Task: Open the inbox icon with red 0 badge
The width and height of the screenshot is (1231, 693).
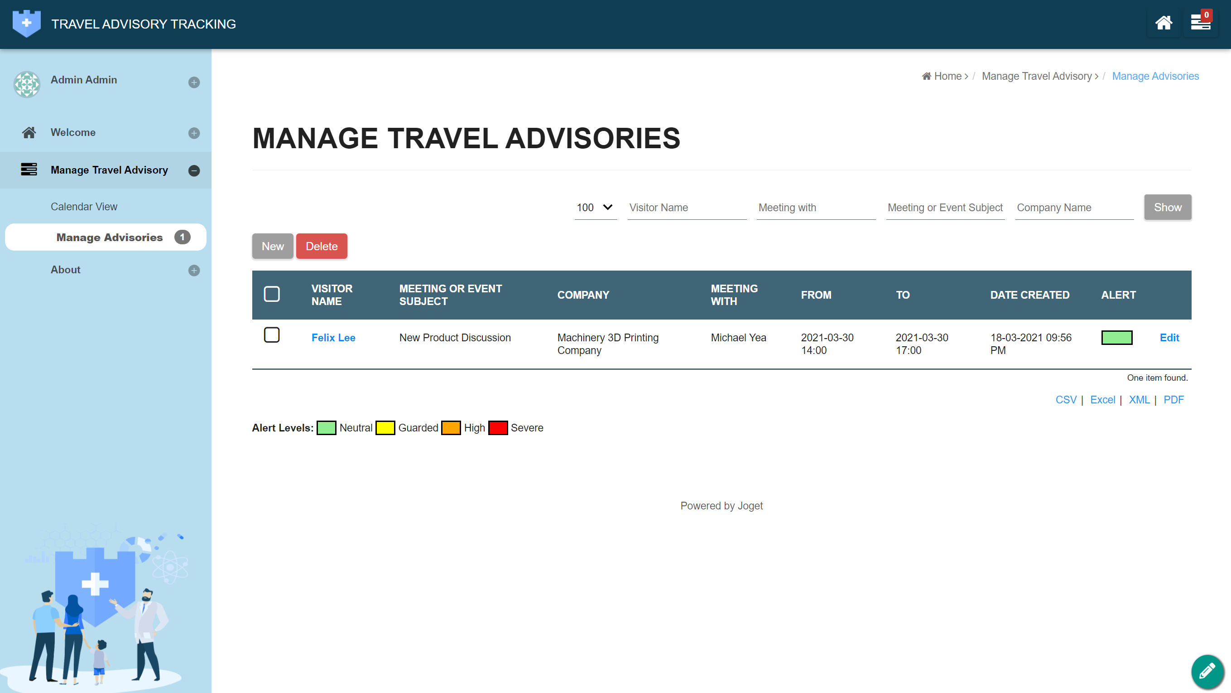Action: click(x=1200, y=23)
